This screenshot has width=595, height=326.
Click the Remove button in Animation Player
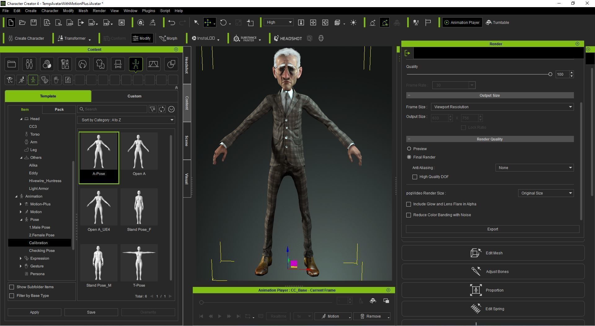pos(372,316)
